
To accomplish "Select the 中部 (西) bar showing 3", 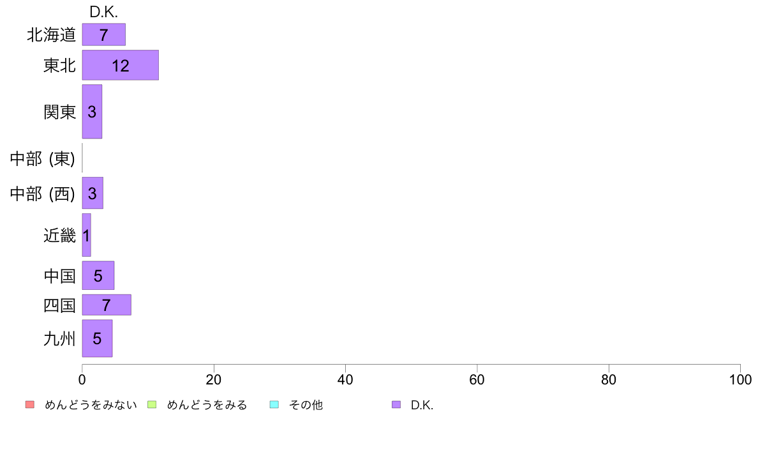I will point(93,193).
